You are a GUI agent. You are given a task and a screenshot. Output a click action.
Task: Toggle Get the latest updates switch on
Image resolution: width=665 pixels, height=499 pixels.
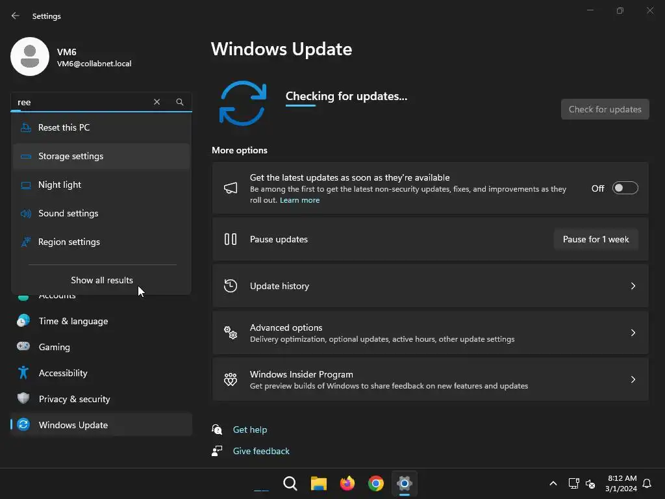(x=625, y=188)
